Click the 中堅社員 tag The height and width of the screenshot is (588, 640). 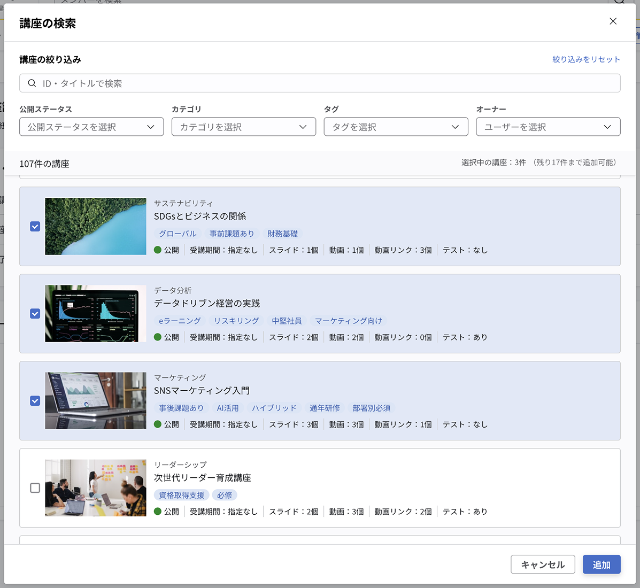tap(287, 321)
